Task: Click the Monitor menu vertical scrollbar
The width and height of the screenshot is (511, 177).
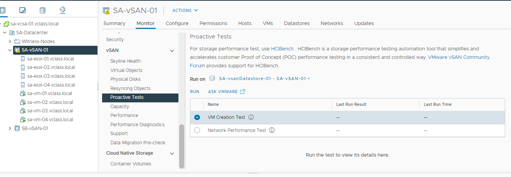Action: point(182,146)
